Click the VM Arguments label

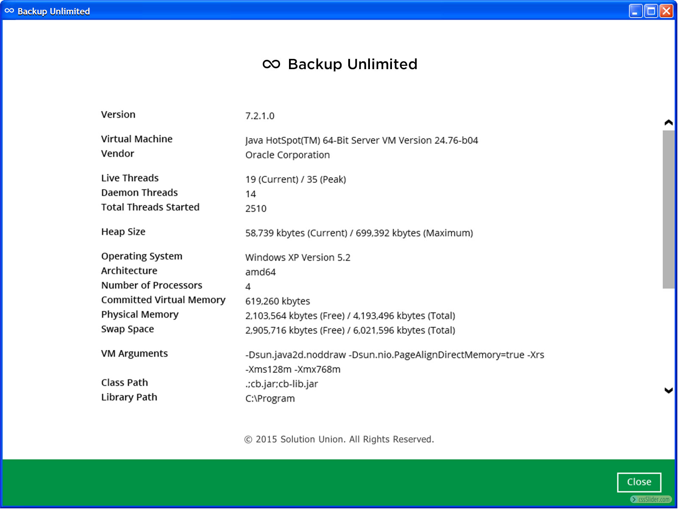click(134, 353)
